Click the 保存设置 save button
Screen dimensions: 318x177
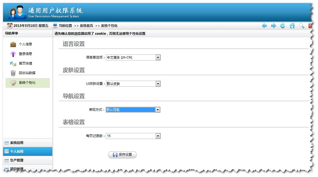[122, 155]
